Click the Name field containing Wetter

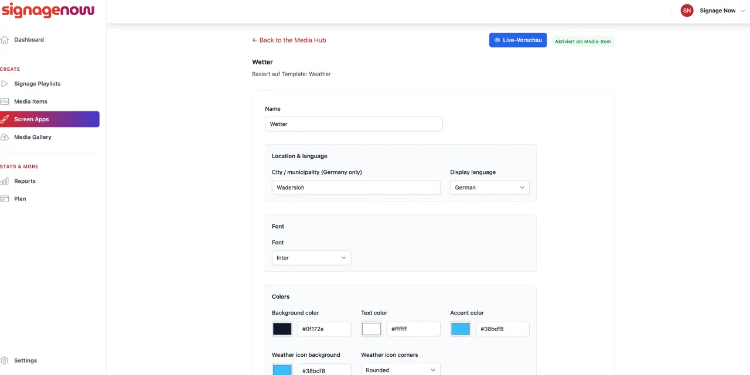point(354,124)
